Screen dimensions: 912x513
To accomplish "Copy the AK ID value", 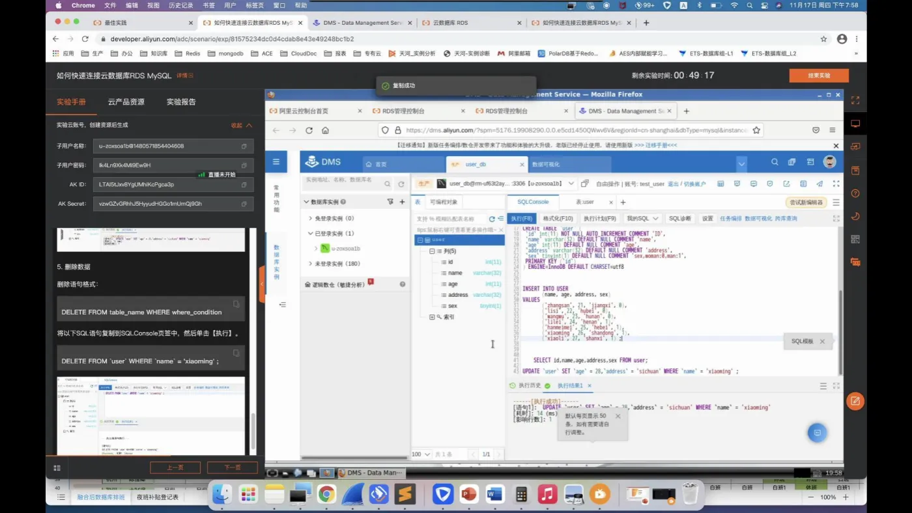I will coord(244,185).
